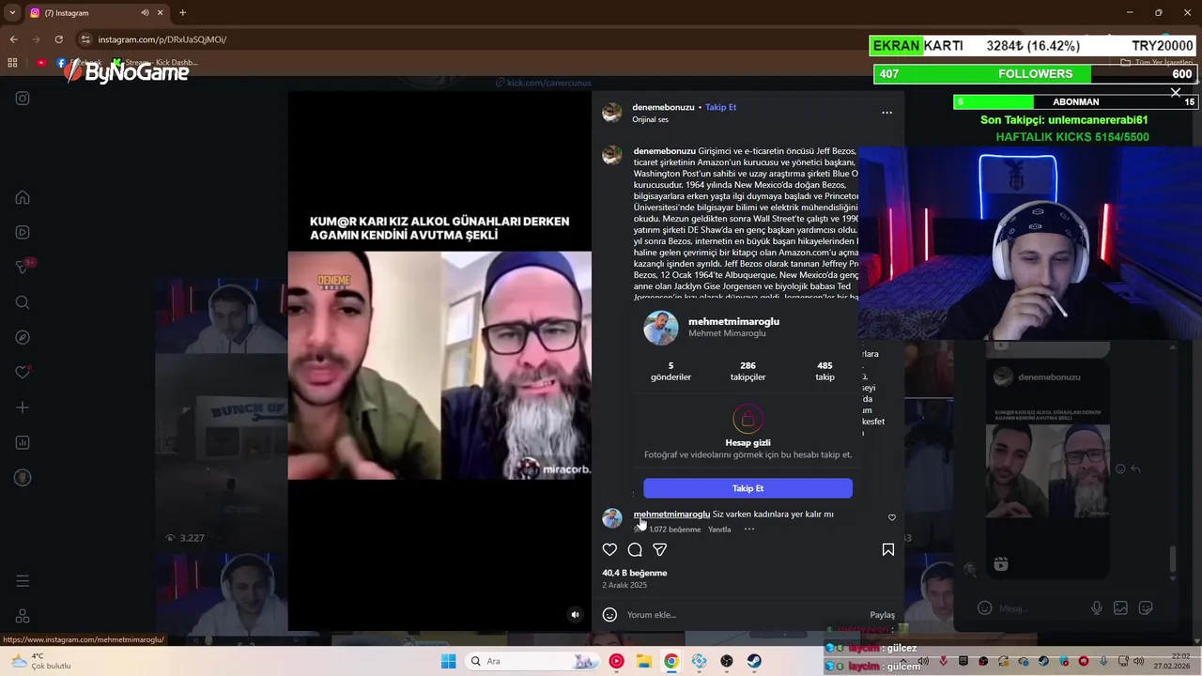Select the '(7) Instagram' browser tab
This screenshot has height=676, width=1202.
(99, 13)
